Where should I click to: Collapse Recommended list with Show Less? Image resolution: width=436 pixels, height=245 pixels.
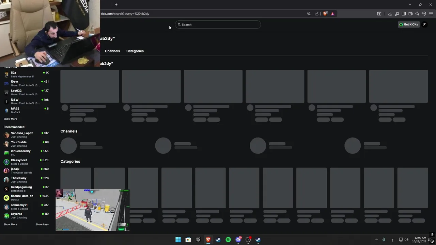[x=42, y=225]
